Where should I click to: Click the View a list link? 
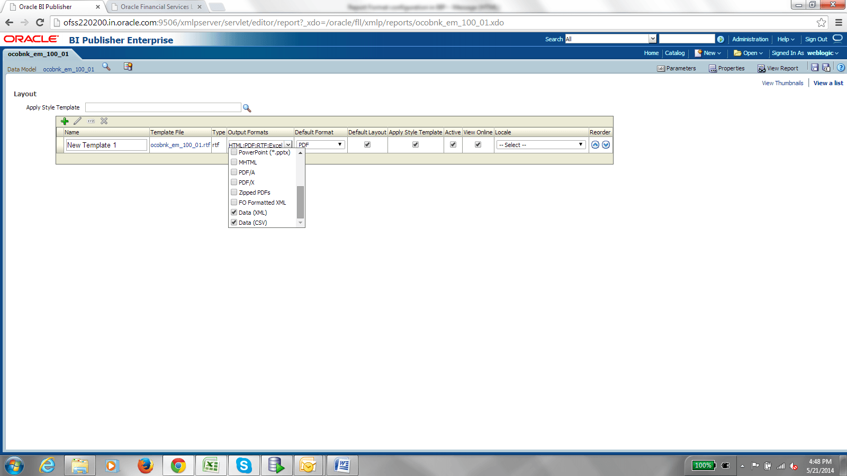click(828, 83)
